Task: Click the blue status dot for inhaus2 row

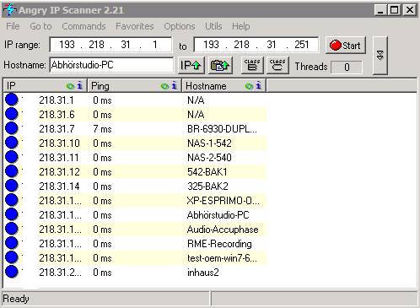Action: (12, 272)
